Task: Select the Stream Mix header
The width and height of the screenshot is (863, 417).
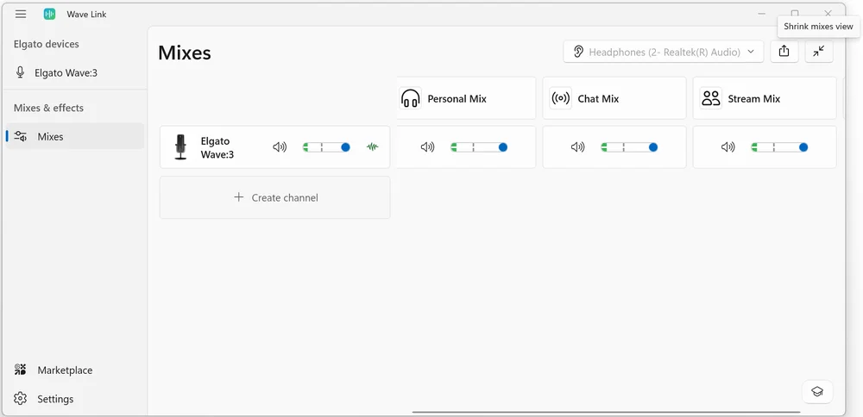Action: tap(765, 98)
